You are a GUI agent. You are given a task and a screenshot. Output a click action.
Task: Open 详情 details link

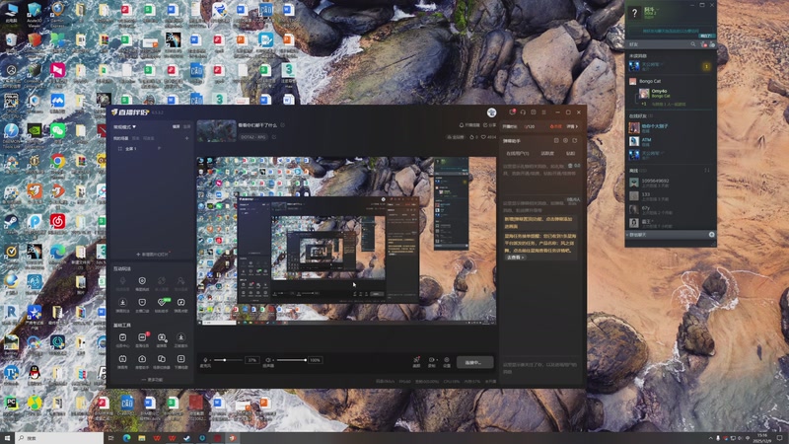(573, 126)
